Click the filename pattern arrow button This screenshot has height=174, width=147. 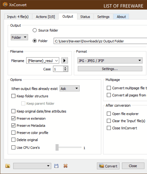pos(65,61)
